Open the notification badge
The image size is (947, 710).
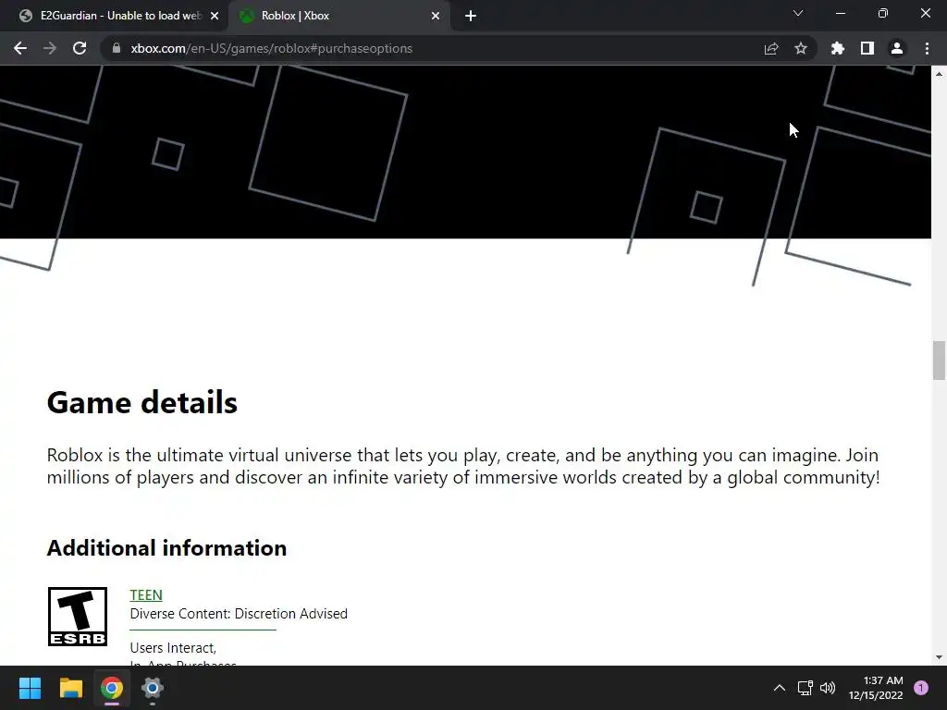(921, 688)
